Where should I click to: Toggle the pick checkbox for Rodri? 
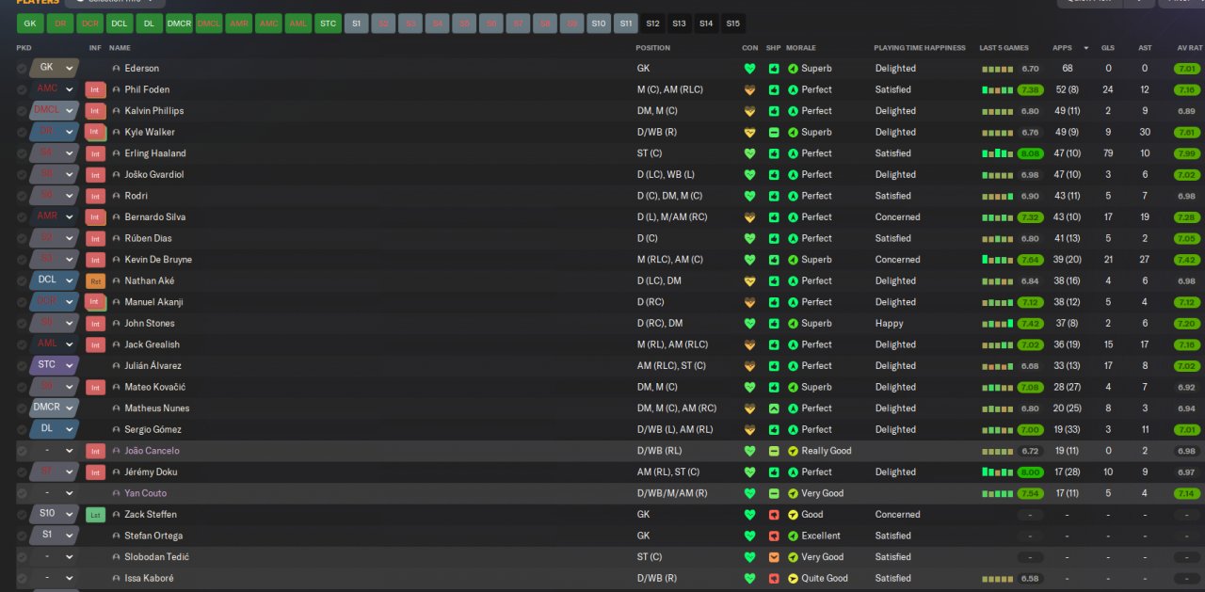[x=22, y=196]
